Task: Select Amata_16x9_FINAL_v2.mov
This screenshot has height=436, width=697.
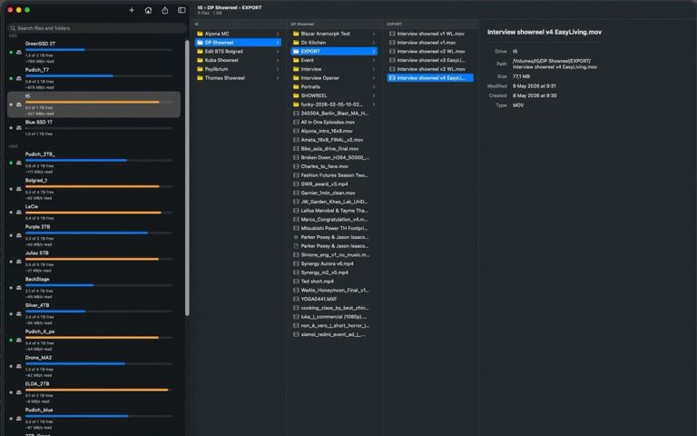Action: 334,140
